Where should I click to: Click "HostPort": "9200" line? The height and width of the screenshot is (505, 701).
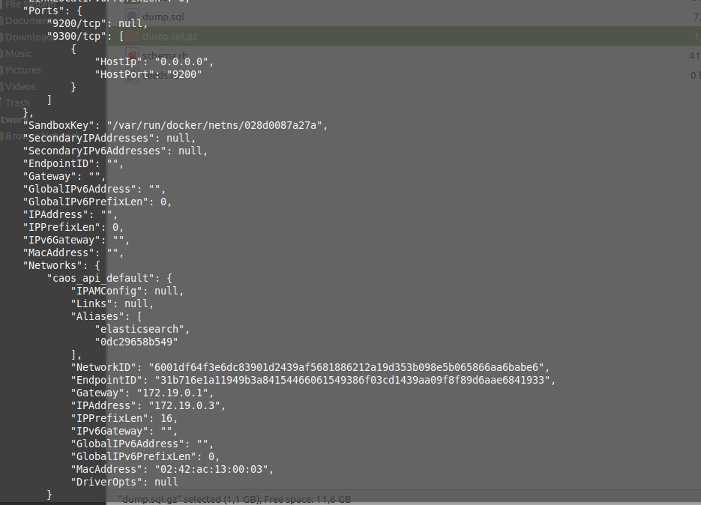(x=148, y=74)
